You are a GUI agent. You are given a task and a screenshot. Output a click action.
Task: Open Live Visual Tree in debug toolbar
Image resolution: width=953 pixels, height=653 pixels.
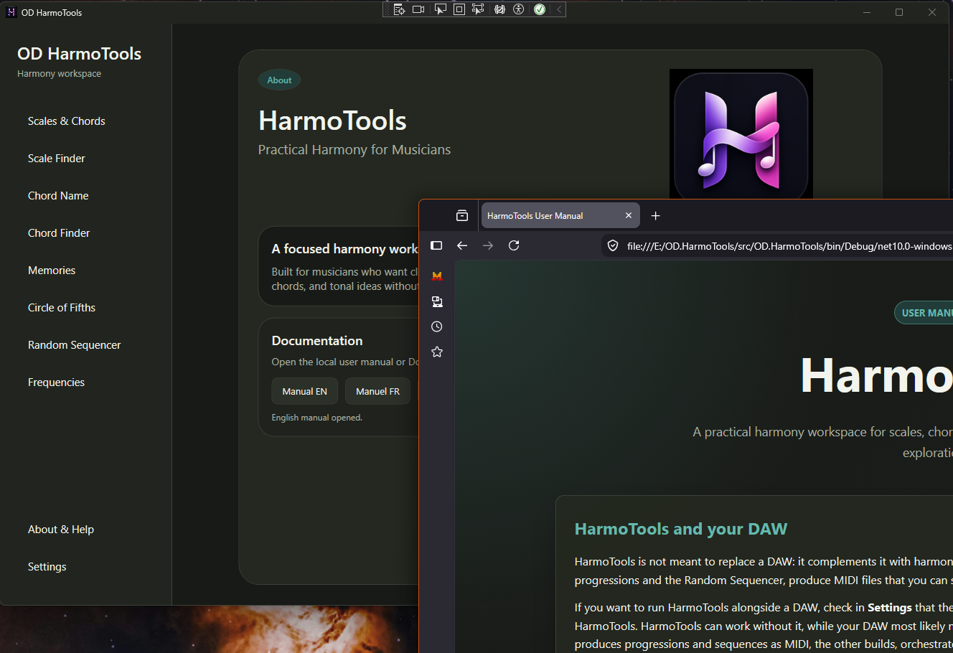pos(400,9)
